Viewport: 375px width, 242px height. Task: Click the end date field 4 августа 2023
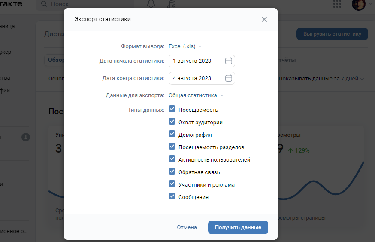click(202, 78)
